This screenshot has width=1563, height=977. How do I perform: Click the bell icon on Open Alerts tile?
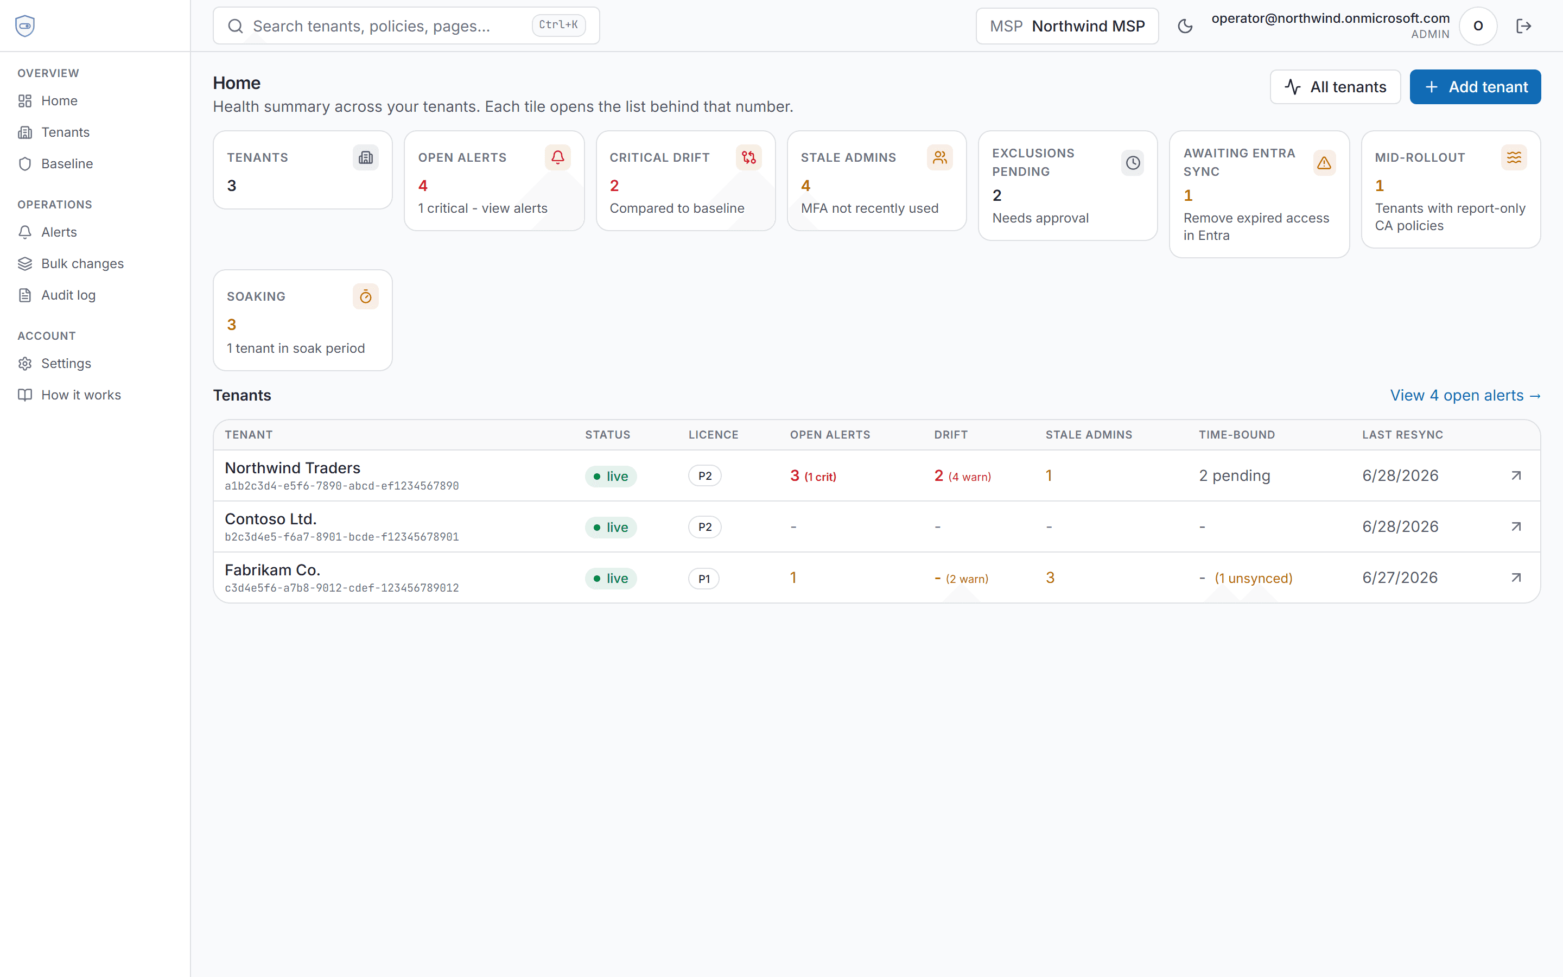(557, 157)
